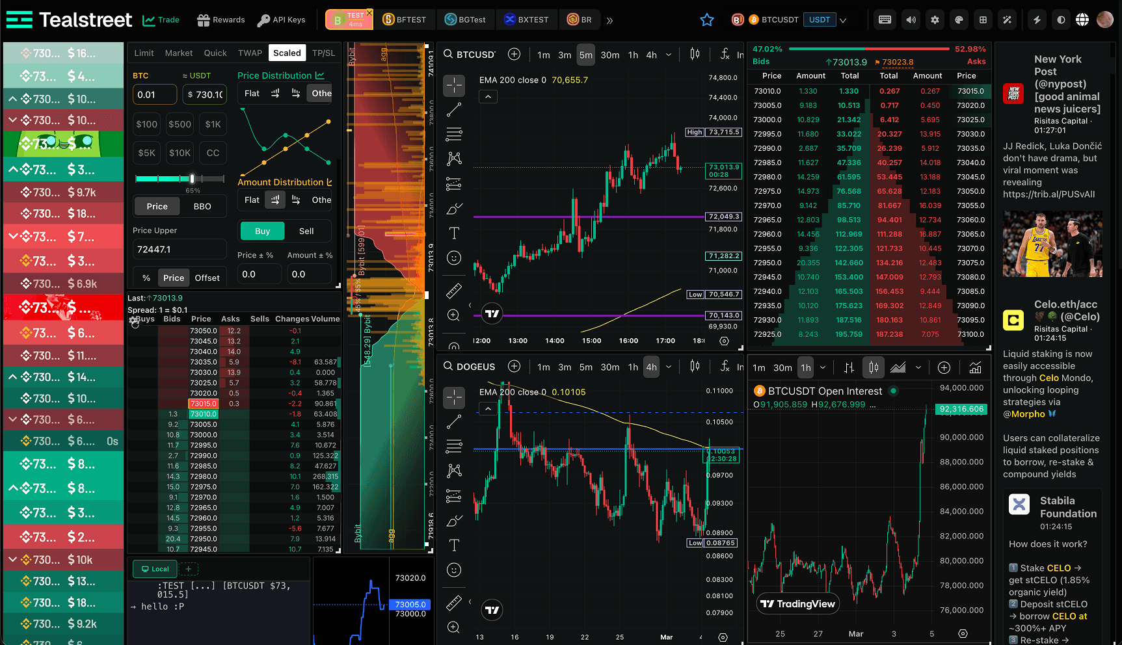Open chart settings gear on BTCUSD time axis
This screenshot has height=645, width=1122.
click(x=724, y=341)
